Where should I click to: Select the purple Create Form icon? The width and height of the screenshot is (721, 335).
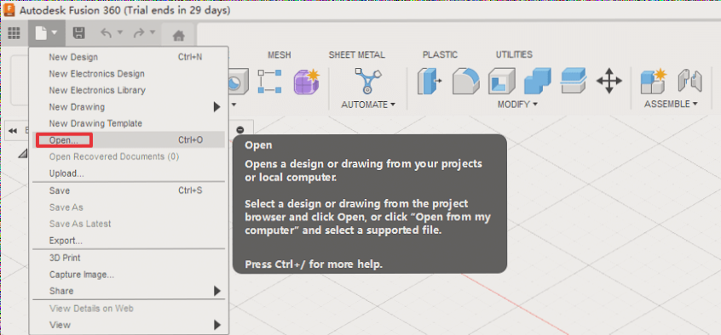point(307,82)
